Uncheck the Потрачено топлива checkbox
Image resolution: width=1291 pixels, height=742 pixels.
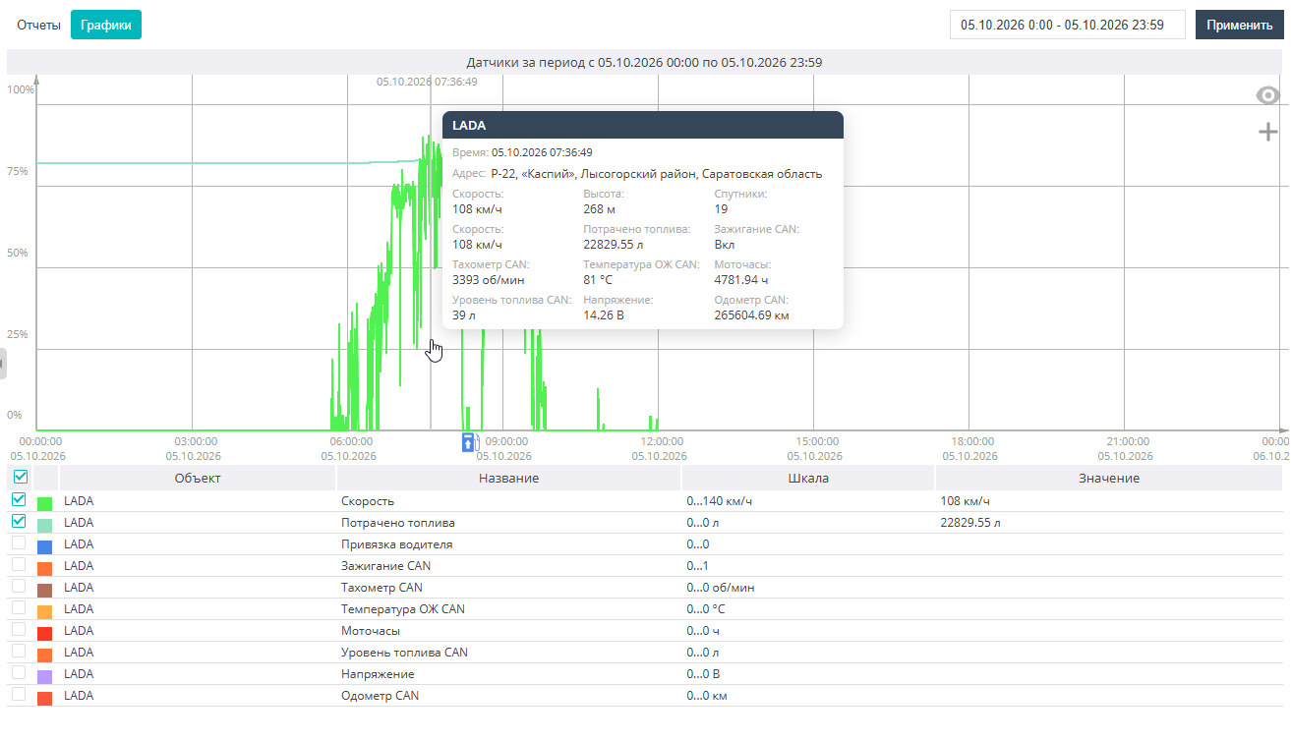pyautogui.click(x=19, y=521)
